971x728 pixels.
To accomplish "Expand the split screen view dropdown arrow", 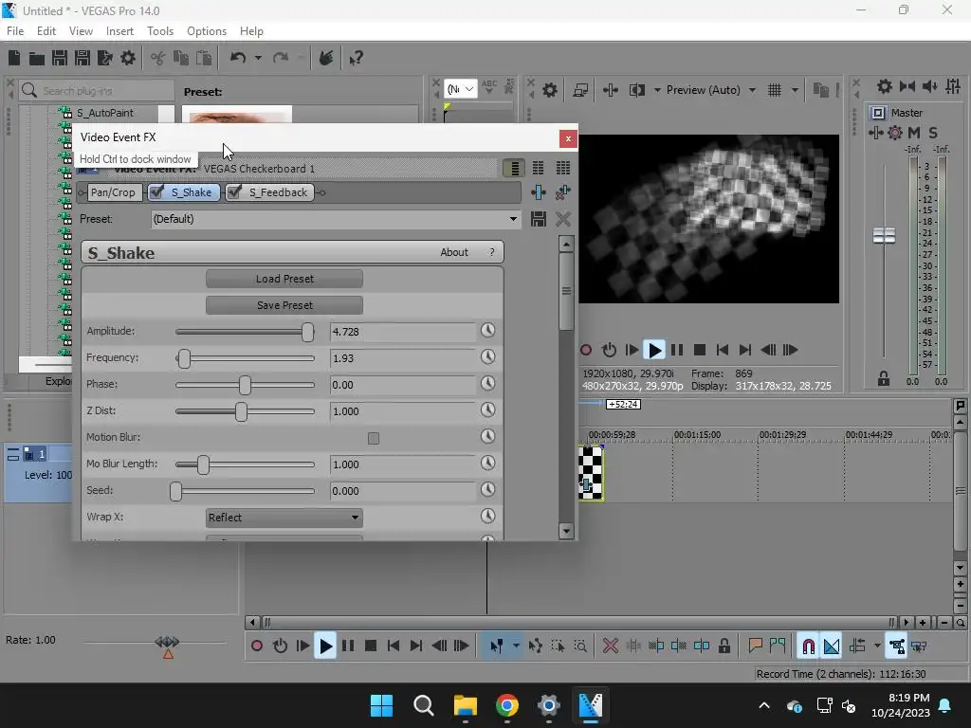I will coord(657,90).
